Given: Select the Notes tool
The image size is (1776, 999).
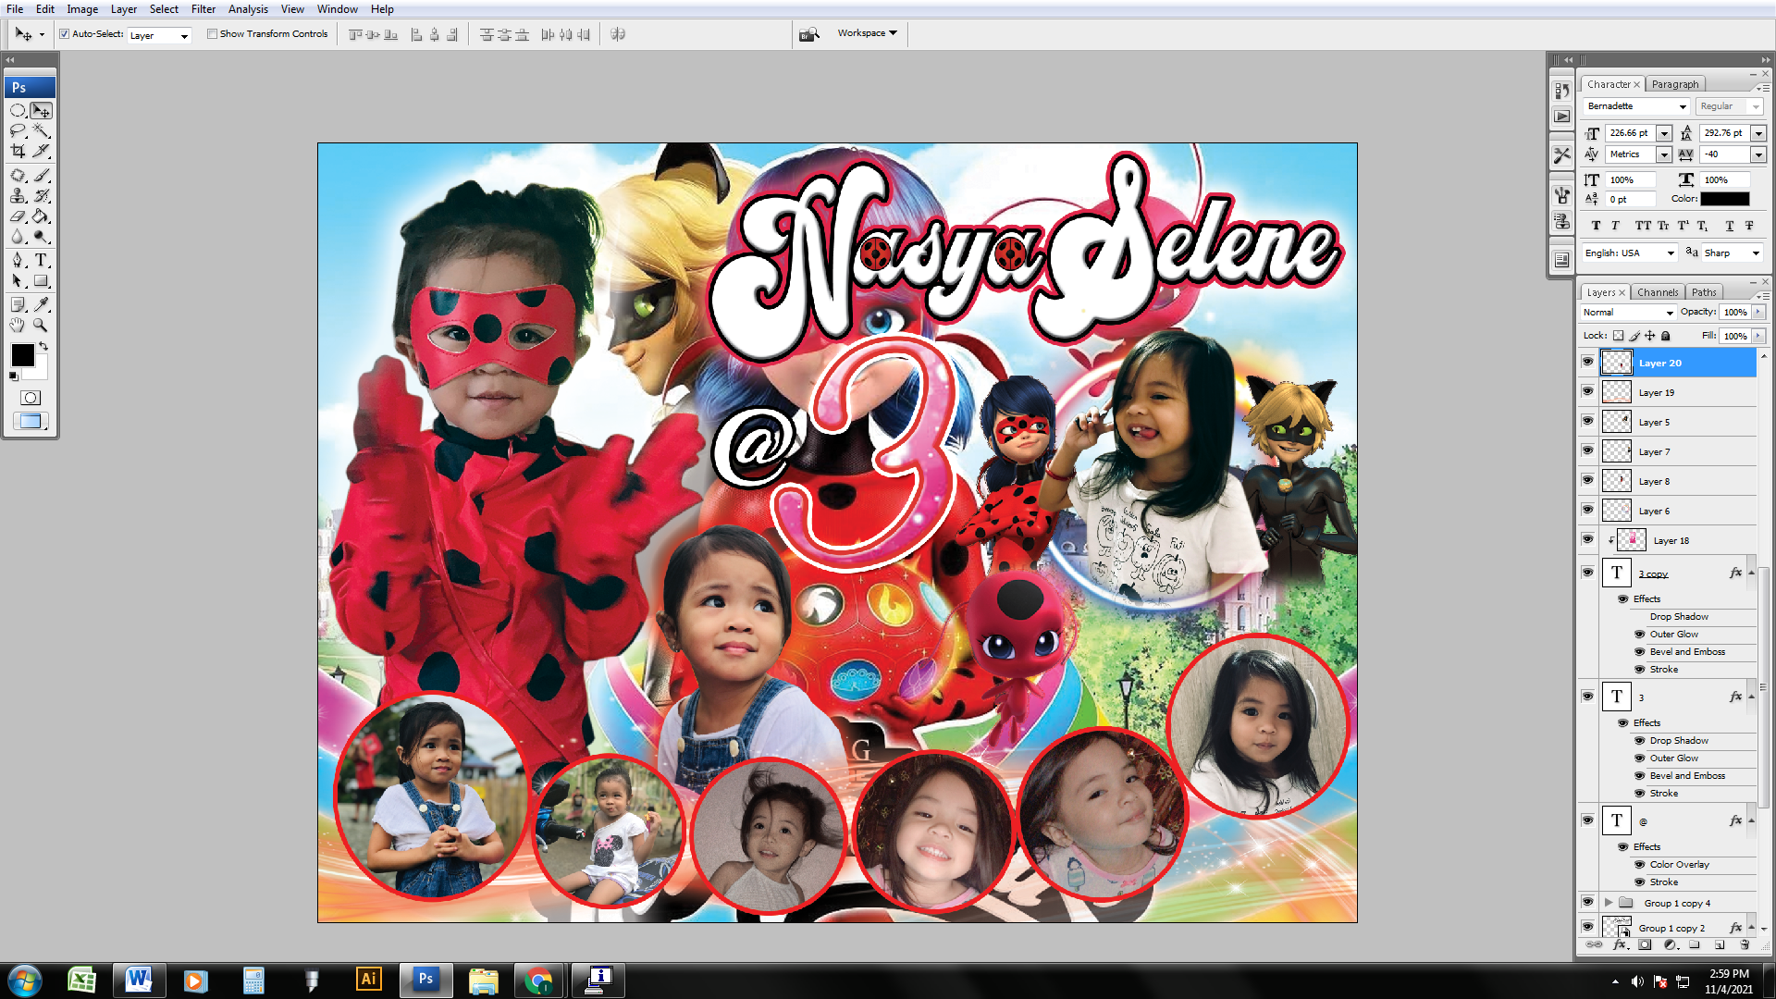Looking at the screenshot, I should [18, 304].
